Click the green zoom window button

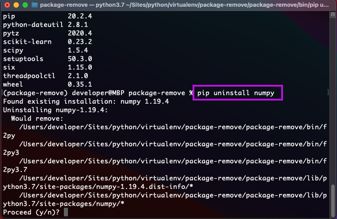point(25,5)
